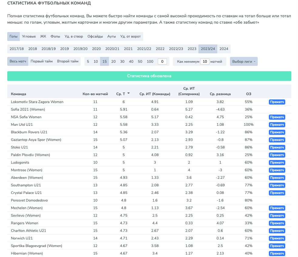Select season 2019/20
The width and height of the screenshot is (298, 257).
(x=81, y=49)
